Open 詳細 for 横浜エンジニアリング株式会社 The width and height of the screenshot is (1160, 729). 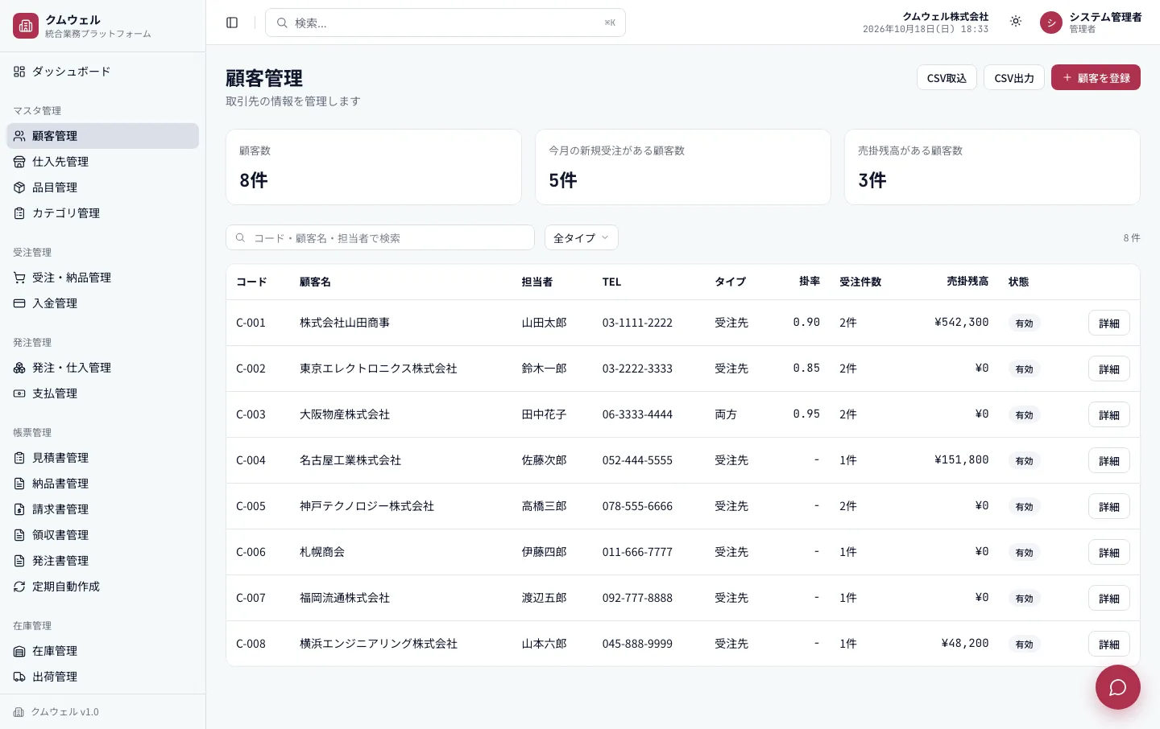(1109, 644)
